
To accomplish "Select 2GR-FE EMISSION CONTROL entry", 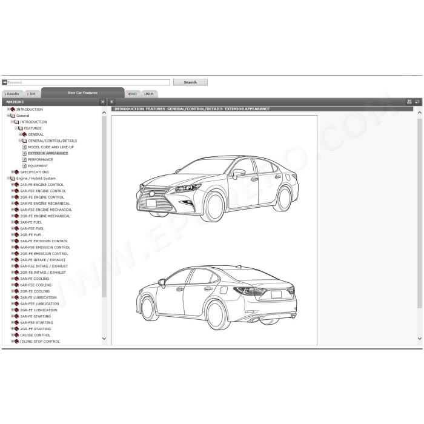I will coord(44,254).
